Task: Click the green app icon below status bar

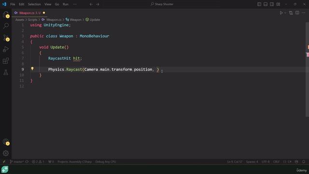Action: pos(5,170)
